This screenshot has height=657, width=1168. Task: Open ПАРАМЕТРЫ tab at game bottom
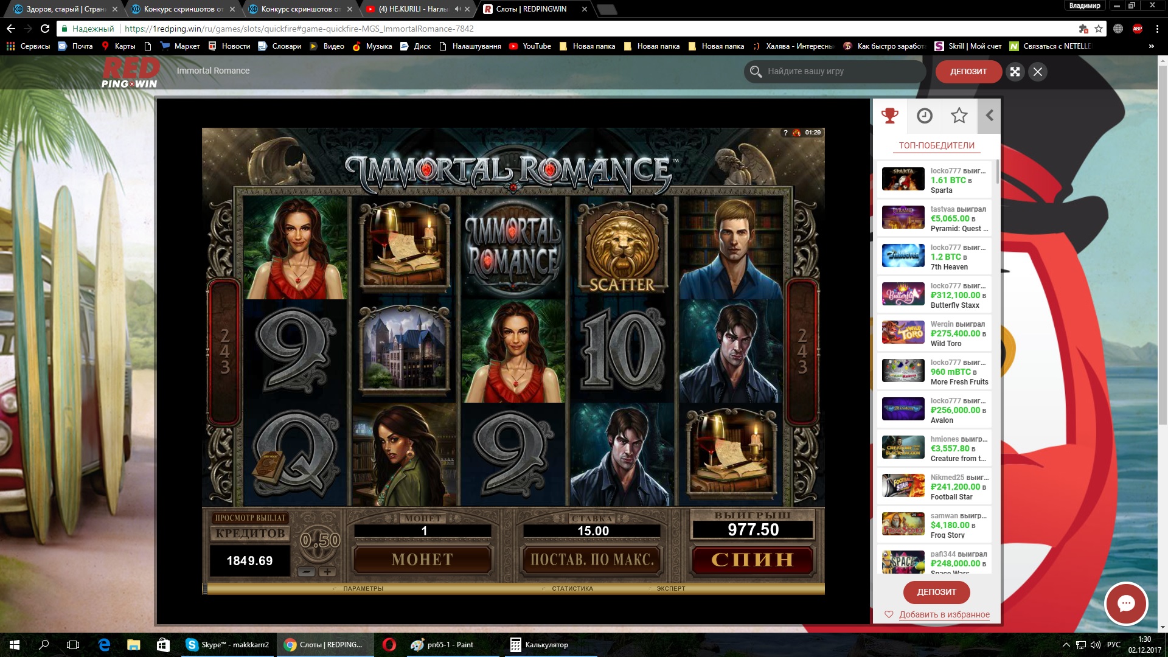click(363, 588)
